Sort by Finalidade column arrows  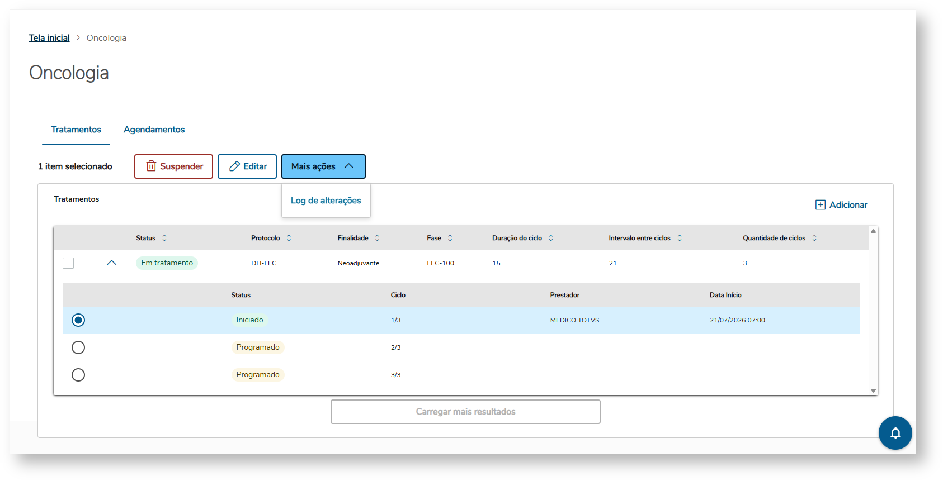tap(377, 238)
